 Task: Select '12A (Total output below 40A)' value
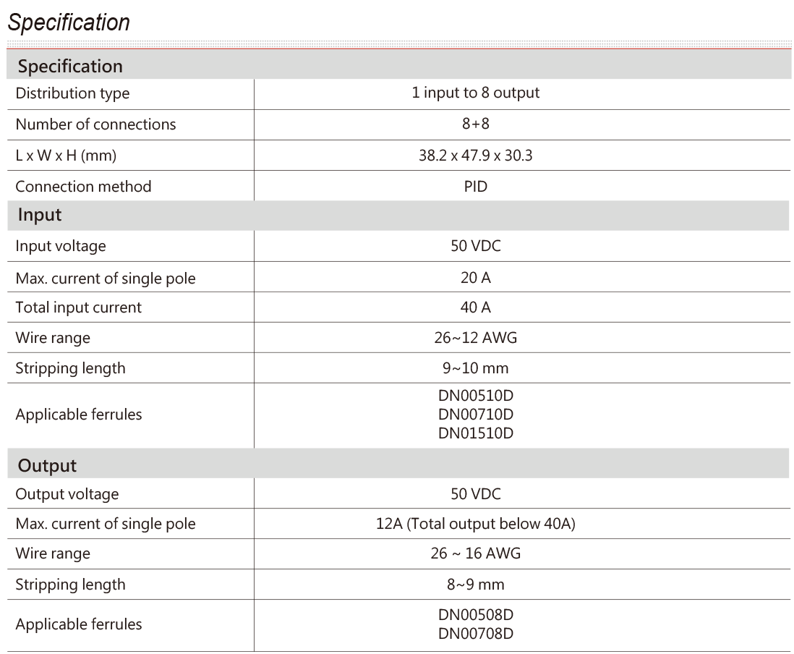tap(476, 524)
